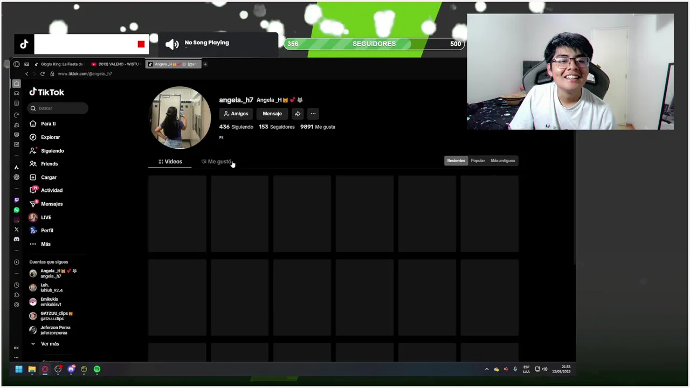The image size is (690, 388).
Task: Open LIVE in TikTok sidebar
Action: (x=41, y=217)
